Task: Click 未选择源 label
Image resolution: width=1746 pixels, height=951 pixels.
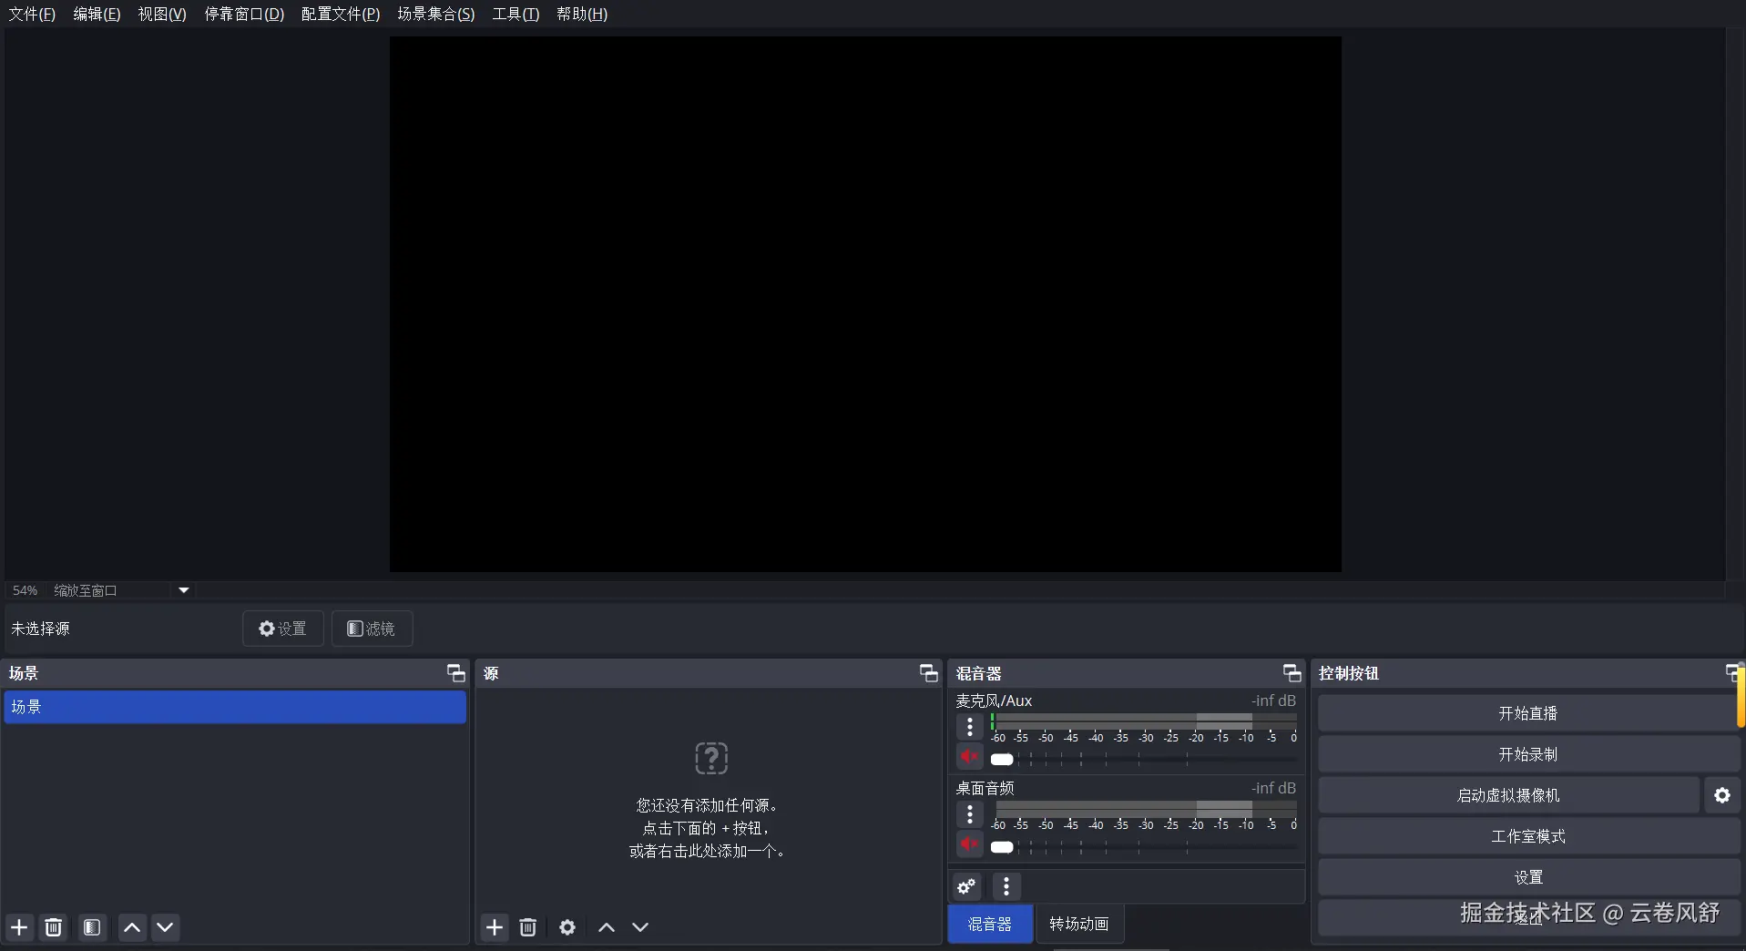Action: coord(40,629)
